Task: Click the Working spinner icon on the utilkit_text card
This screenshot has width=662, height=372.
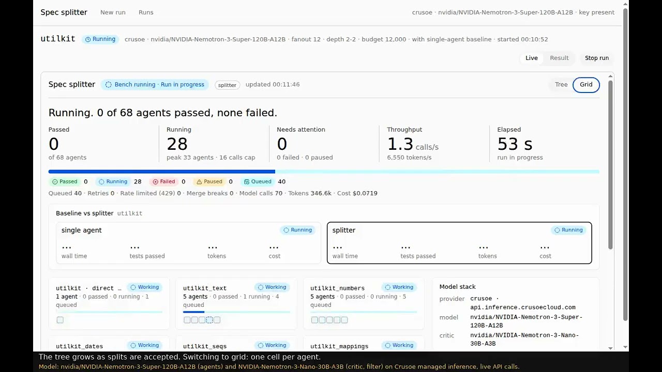Action: pos(260,287)
